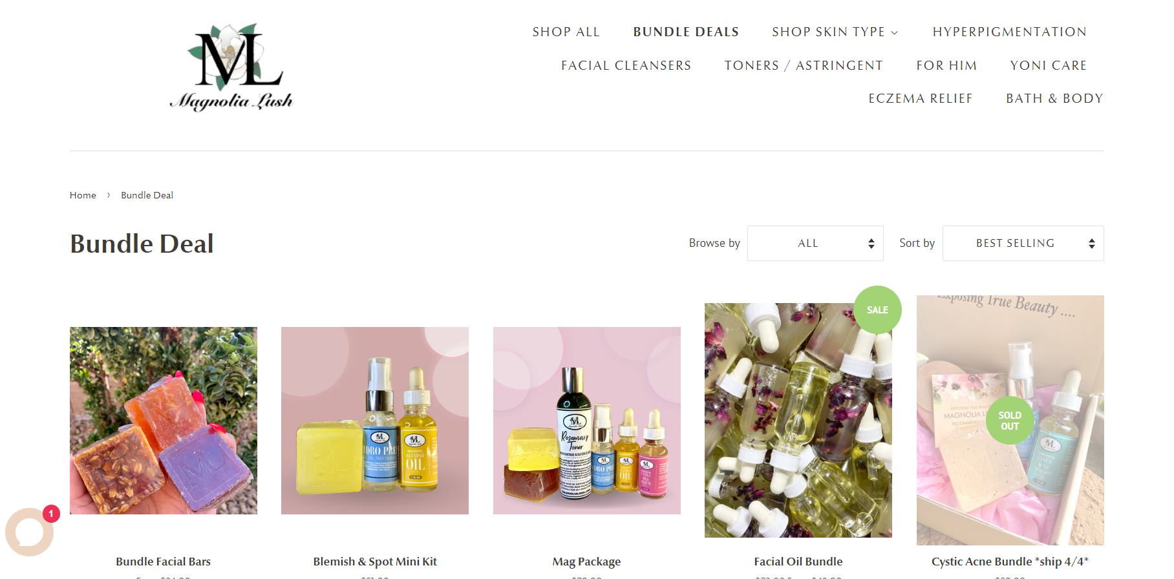The height and width of the screenshot is (579, 1174).
Task: Open the Hyperpigmentation menu item
Action: point(1009,32)
